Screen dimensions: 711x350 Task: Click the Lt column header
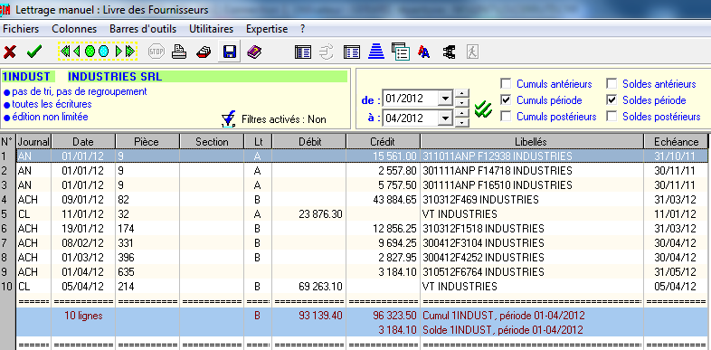[258, 141]
